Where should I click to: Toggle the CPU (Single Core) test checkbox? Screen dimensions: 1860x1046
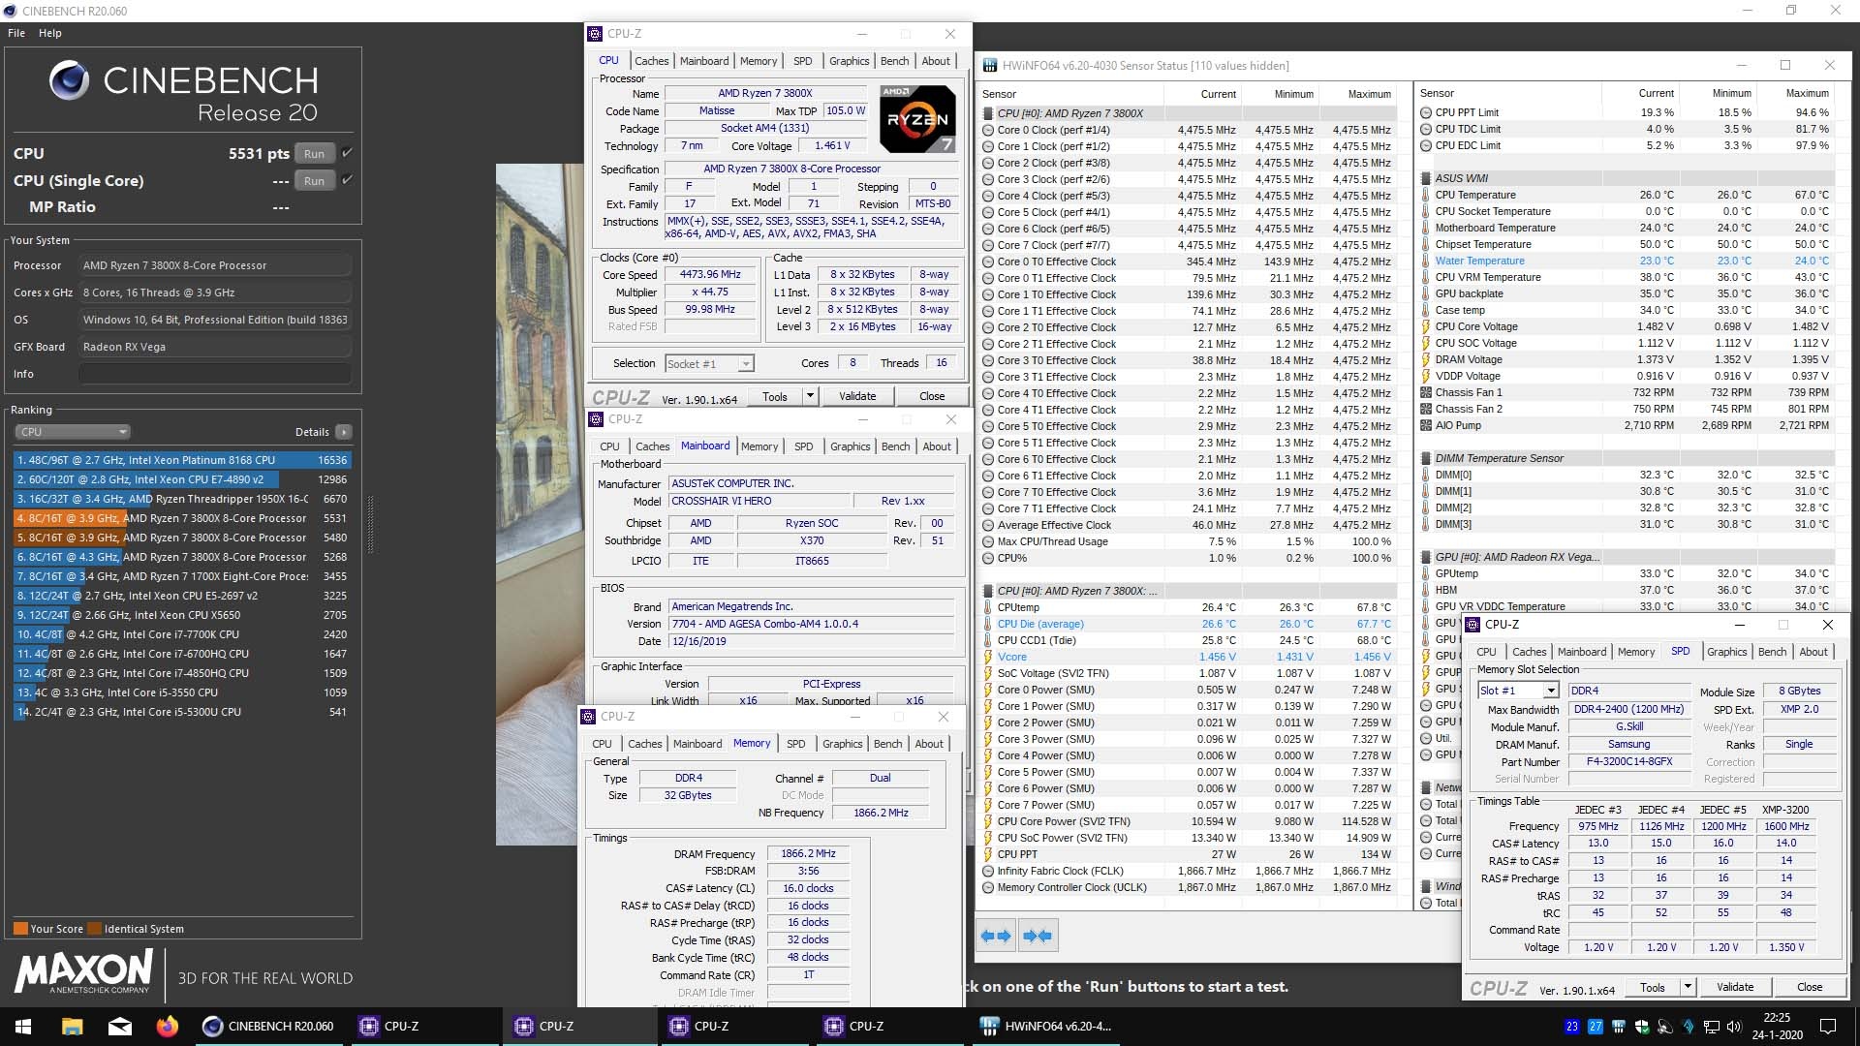(348, 180)
